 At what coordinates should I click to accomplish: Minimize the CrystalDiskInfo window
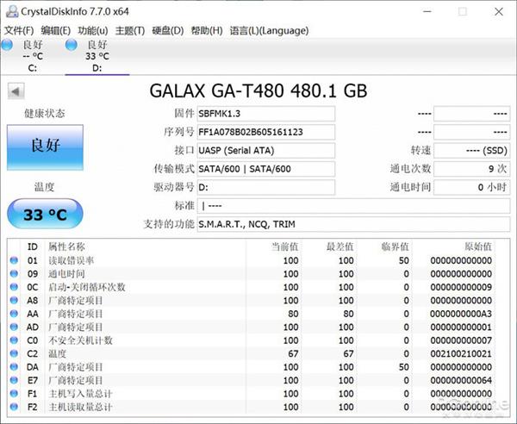pyautogui.click(x=427, y=11)
